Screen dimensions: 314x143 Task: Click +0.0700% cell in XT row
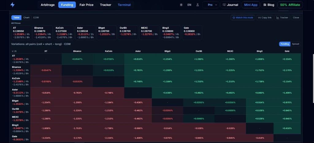click(x=109, y=59)
